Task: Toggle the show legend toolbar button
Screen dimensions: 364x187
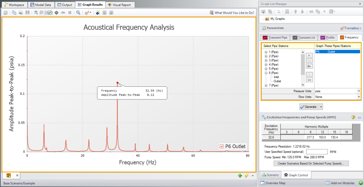Action: (43, 12)
